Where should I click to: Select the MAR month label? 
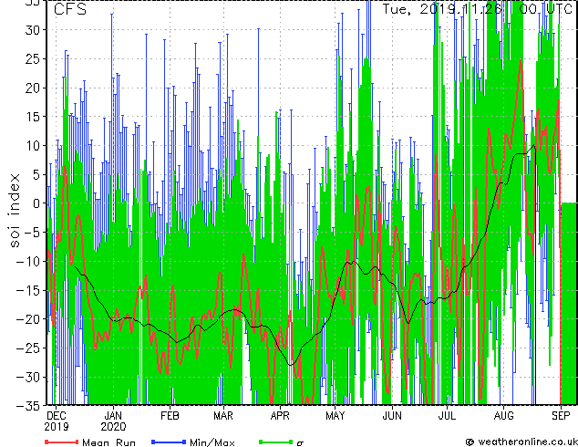point(223,416)
